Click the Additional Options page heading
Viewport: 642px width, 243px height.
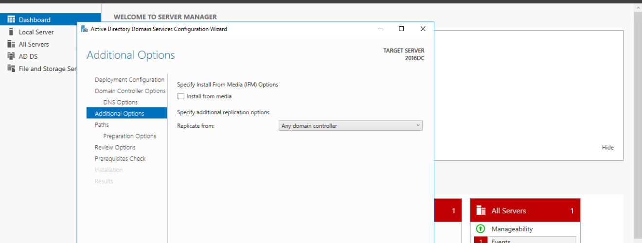tap(131, 55)
